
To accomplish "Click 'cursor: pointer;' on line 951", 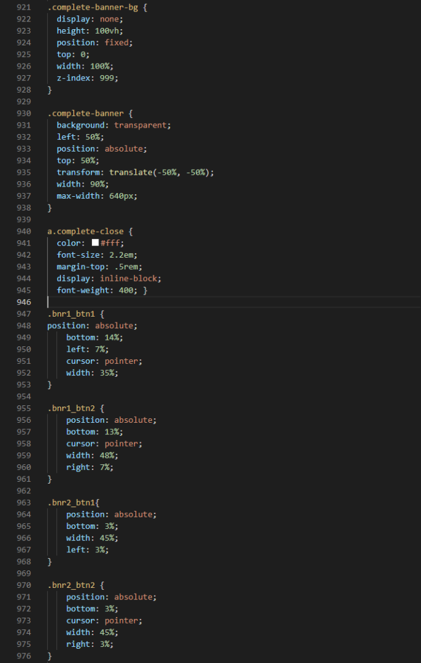I will pyautogui.click(x=104, y=361).
